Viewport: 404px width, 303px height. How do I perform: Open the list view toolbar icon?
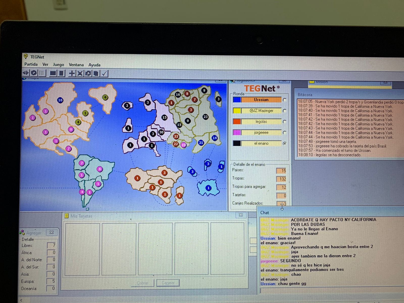(x=42, y=73)
